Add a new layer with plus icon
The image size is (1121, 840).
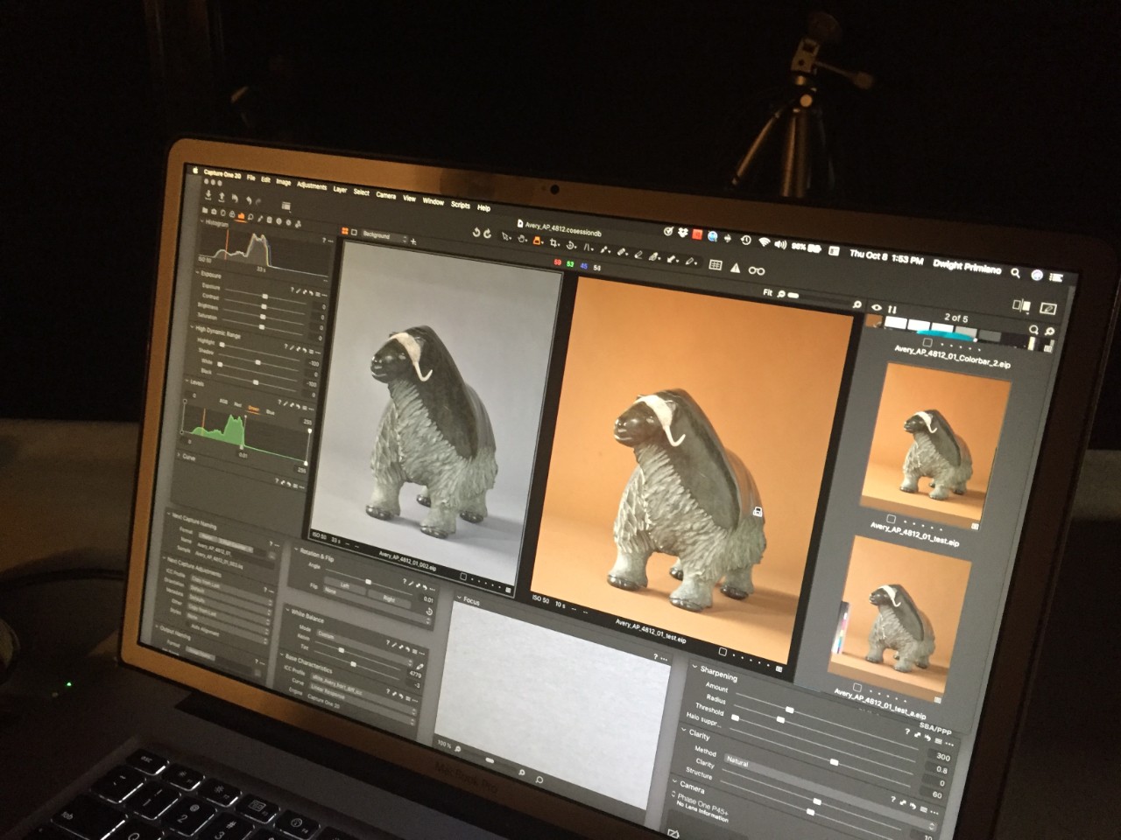pos(413,241)
